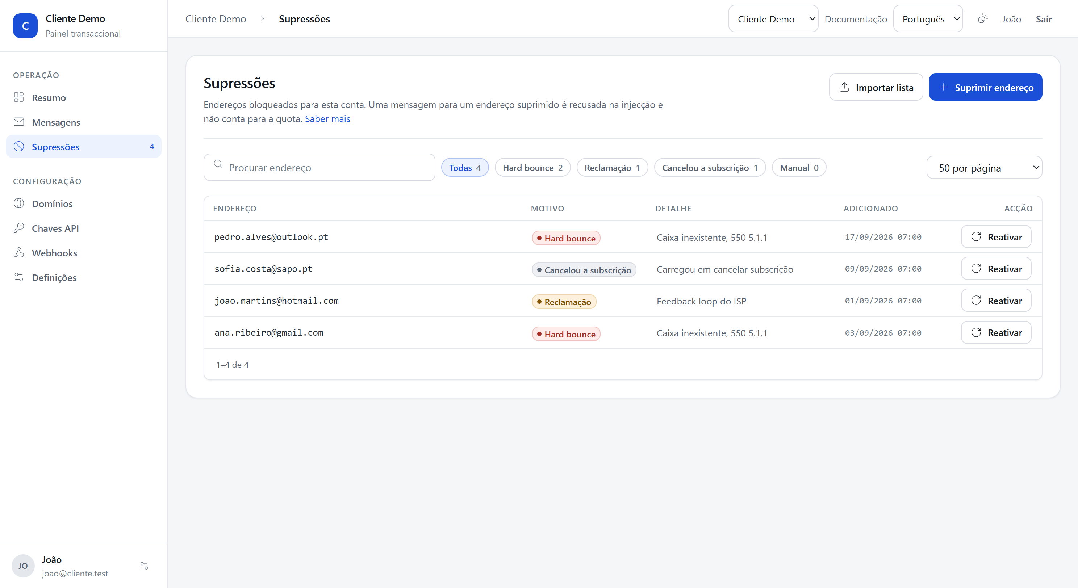Select the Todas filter tab
This screenshot has width=1078, height=588.
click(464, 168)
